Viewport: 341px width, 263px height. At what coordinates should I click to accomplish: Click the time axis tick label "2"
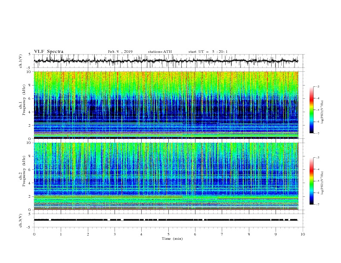pyautogui.click(x=88, y=234)
